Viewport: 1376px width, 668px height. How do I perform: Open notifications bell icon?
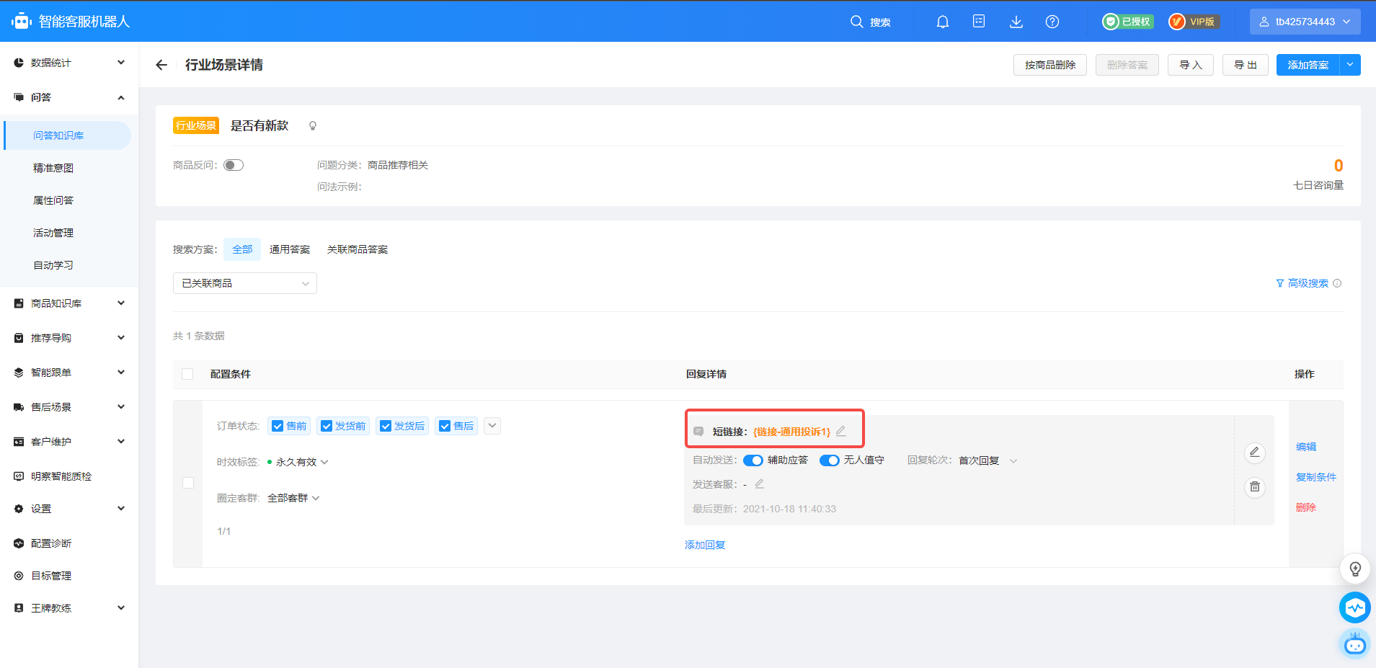point(942,22)
